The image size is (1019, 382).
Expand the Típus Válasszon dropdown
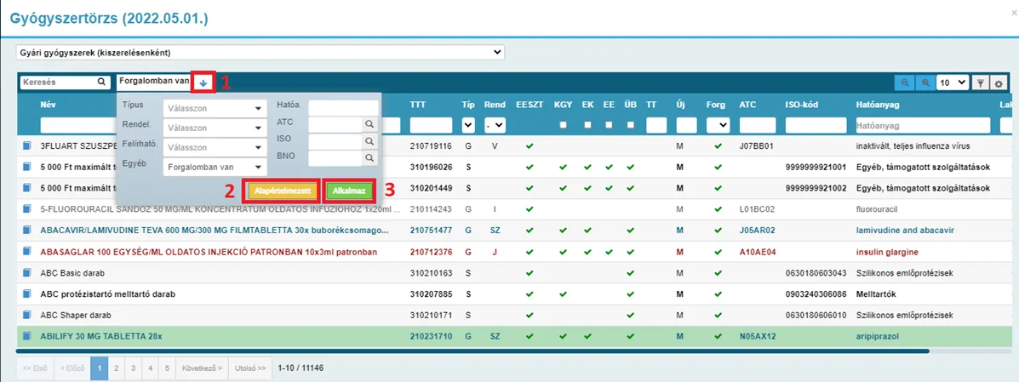[215, 108]
